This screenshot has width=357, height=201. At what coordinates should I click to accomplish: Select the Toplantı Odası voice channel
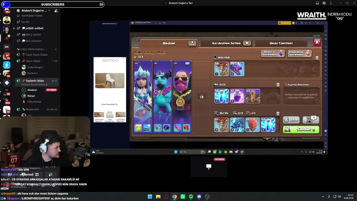(37, 81)
